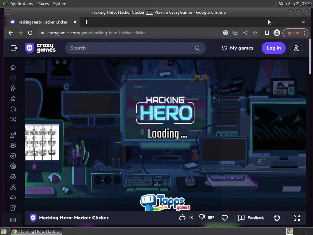Open the System menu
The height and width of the screenshot is (235, 313).
60,4
